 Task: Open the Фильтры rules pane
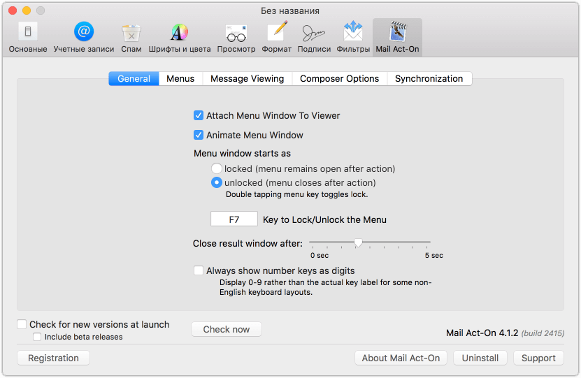pos(353,38)
